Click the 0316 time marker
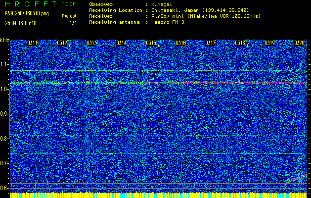 180,43
